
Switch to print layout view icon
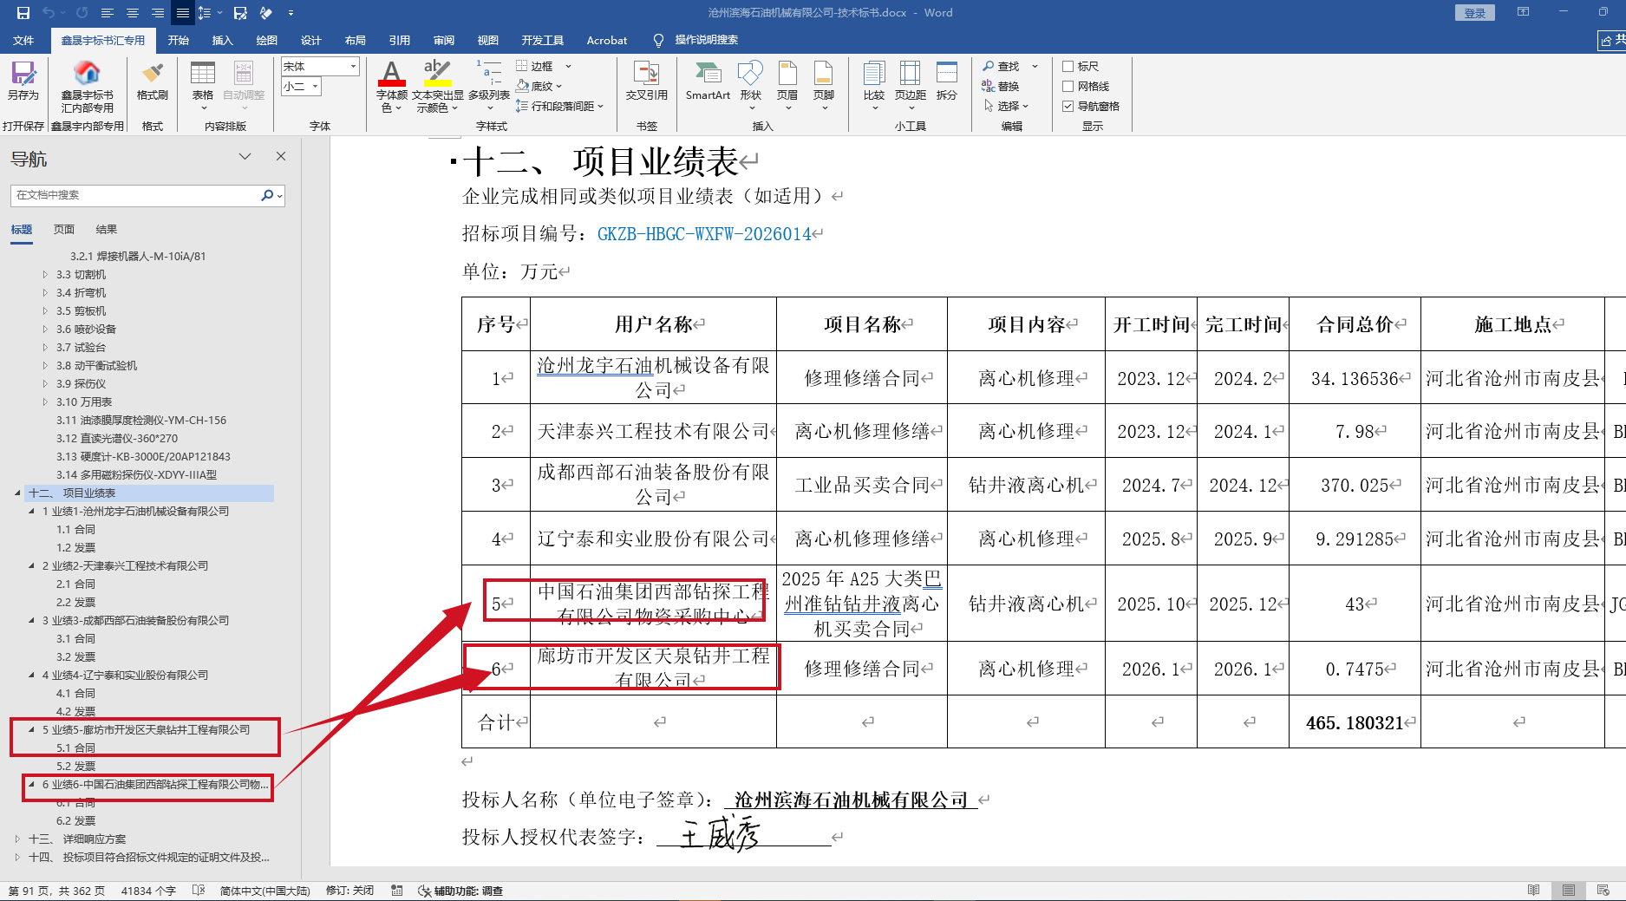(x=1569, y=891)
